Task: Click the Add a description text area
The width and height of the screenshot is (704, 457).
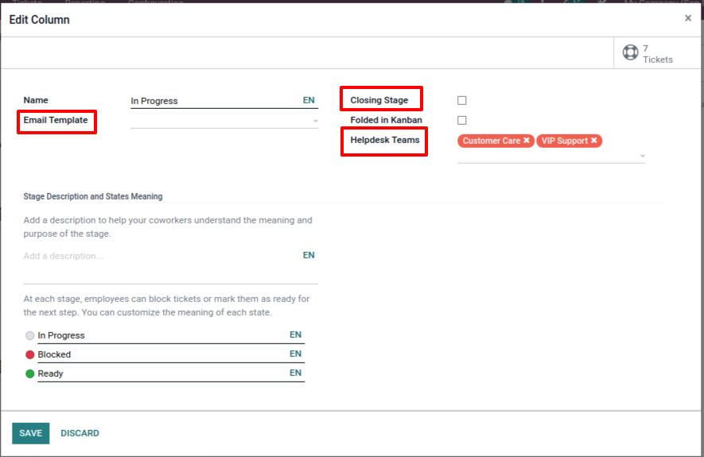Action: tap(159, 257)
